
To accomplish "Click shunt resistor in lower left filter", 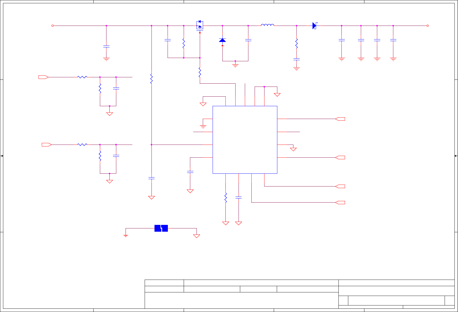I will pyautogui.click(x=100, y=156).
